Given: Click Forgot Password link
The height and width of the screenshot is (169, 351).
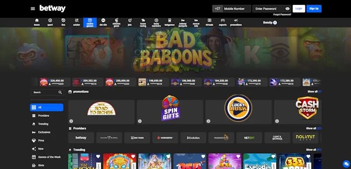Looking at the screenshot, I should [x=282, y=14].
